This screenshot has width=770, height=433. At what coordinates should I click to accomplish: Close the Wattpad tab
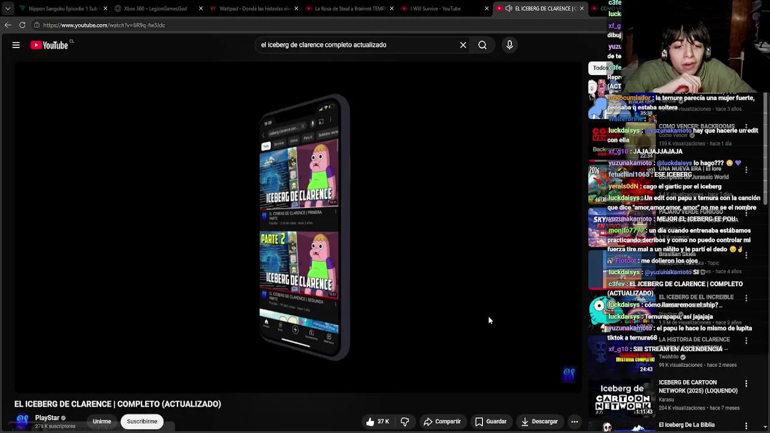(297, 8)
